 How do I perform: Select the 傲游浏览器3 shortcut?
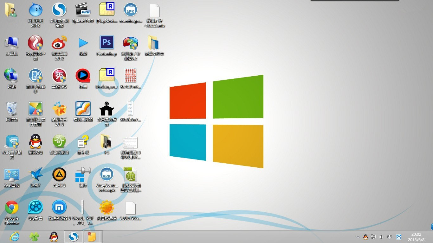tap(59, 210)
